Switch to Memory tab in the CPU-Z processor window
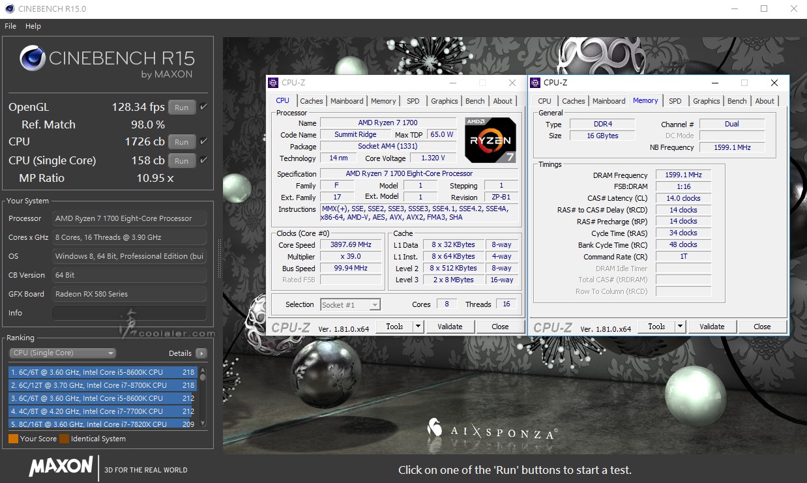The height and width of the screenshot is (483, 807). point(383,101)
